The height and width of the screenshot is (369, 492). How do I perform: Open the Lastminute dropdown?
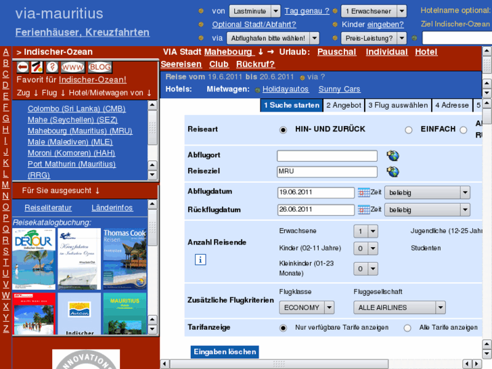(x=254, y=12)
